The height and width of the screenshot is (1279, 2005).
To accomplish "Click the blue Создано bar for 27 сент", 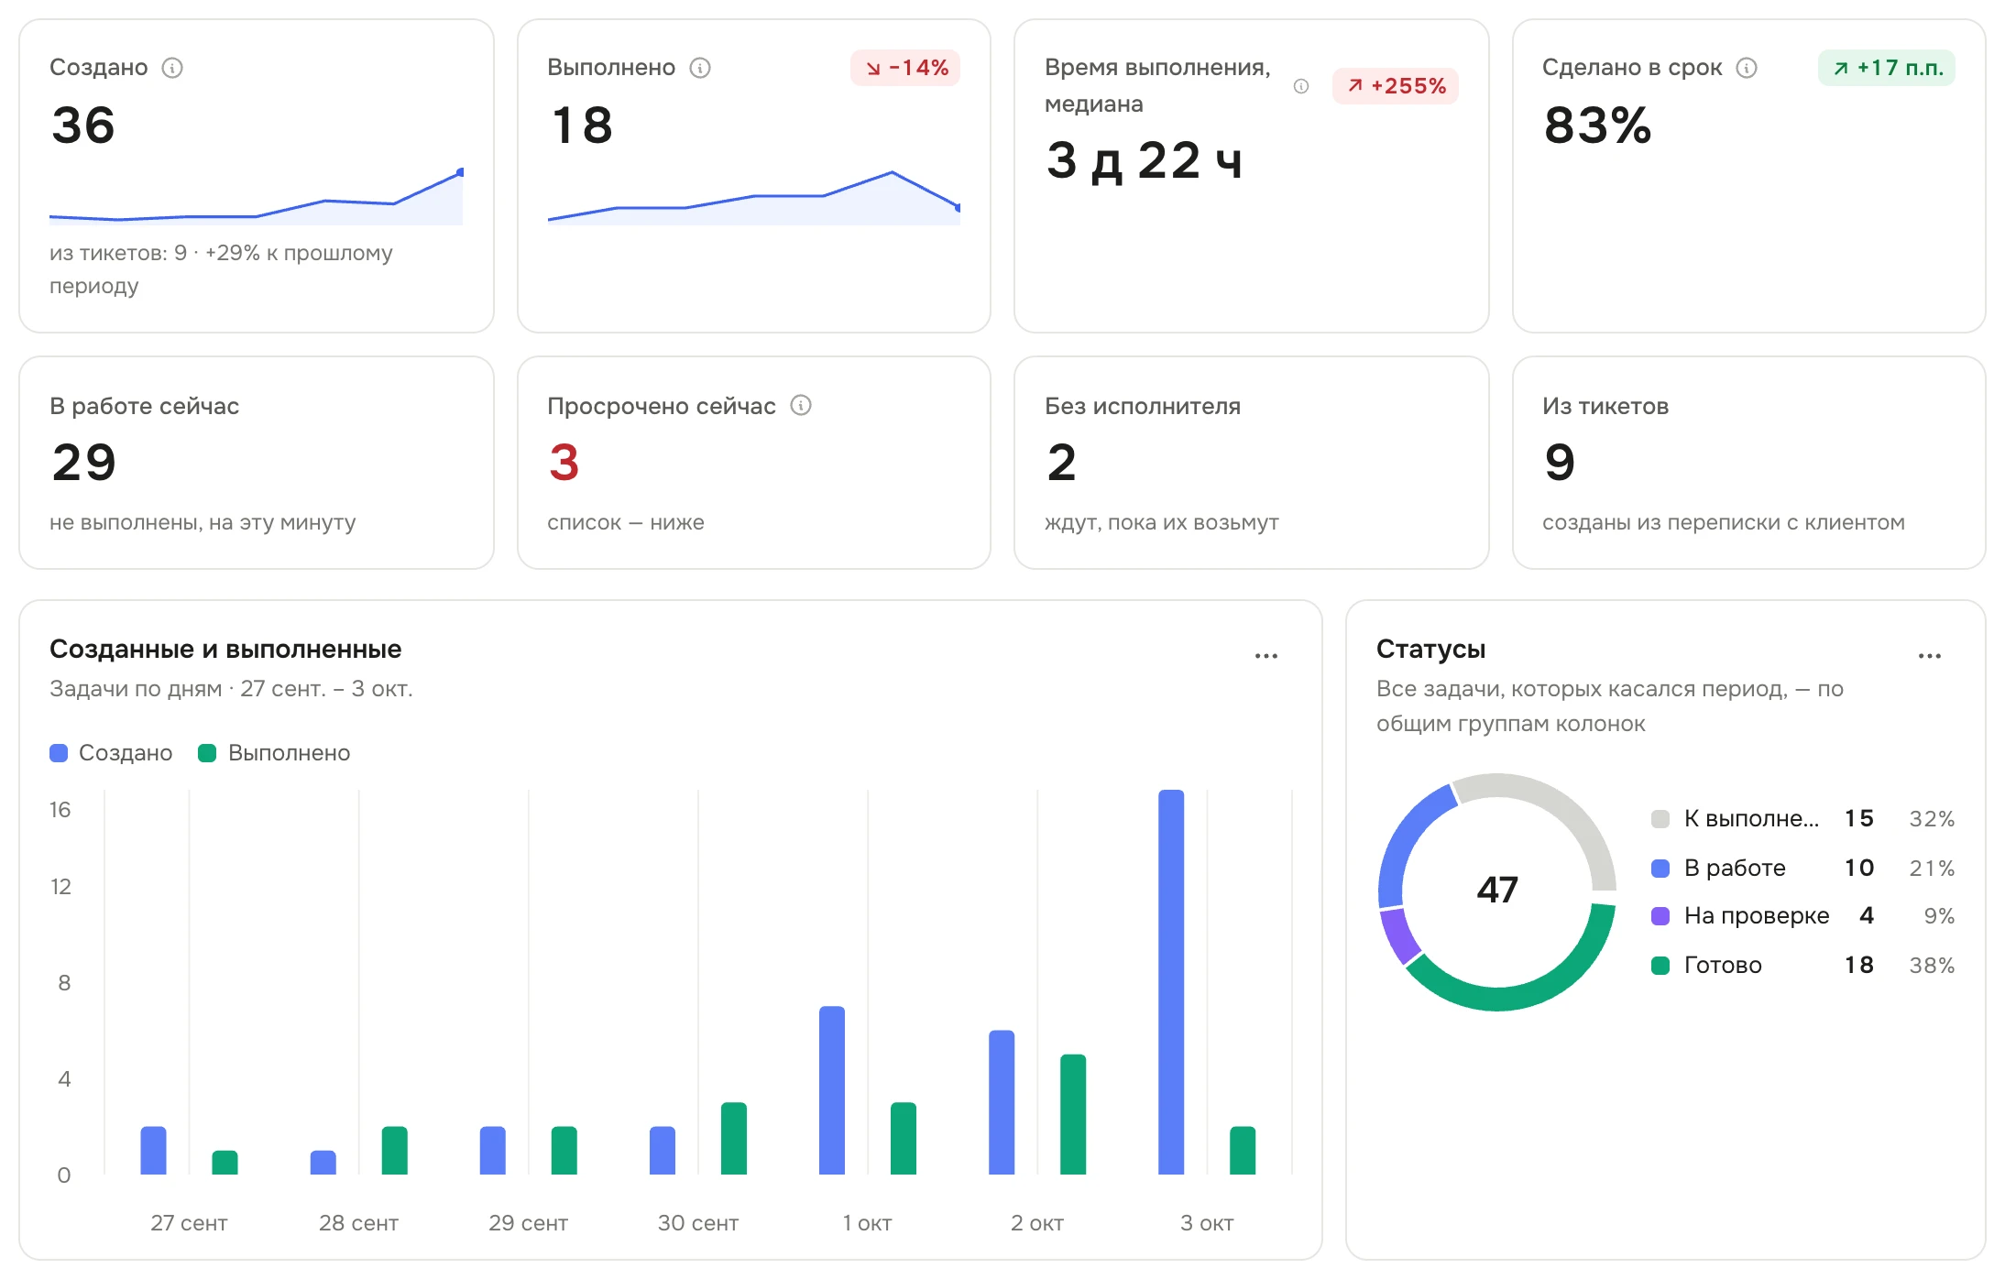I will 154,1150.
